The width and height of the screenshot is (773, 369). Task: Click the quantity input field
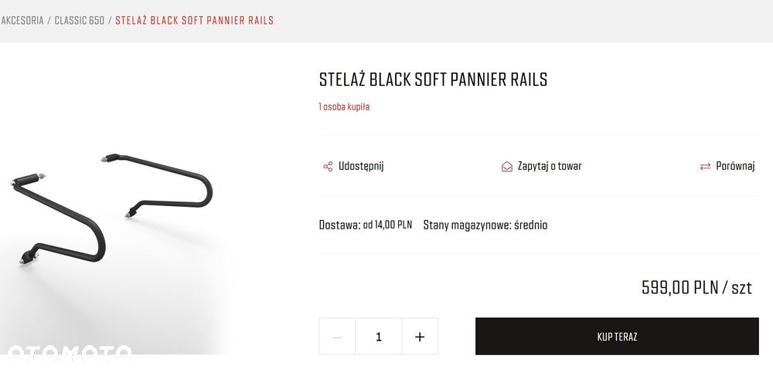(x=378, y=337)
